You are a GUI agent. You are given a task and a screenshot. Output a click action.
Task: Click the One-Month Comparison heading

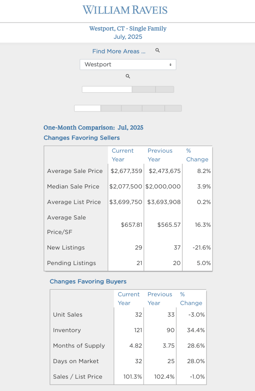click(93, 128)
